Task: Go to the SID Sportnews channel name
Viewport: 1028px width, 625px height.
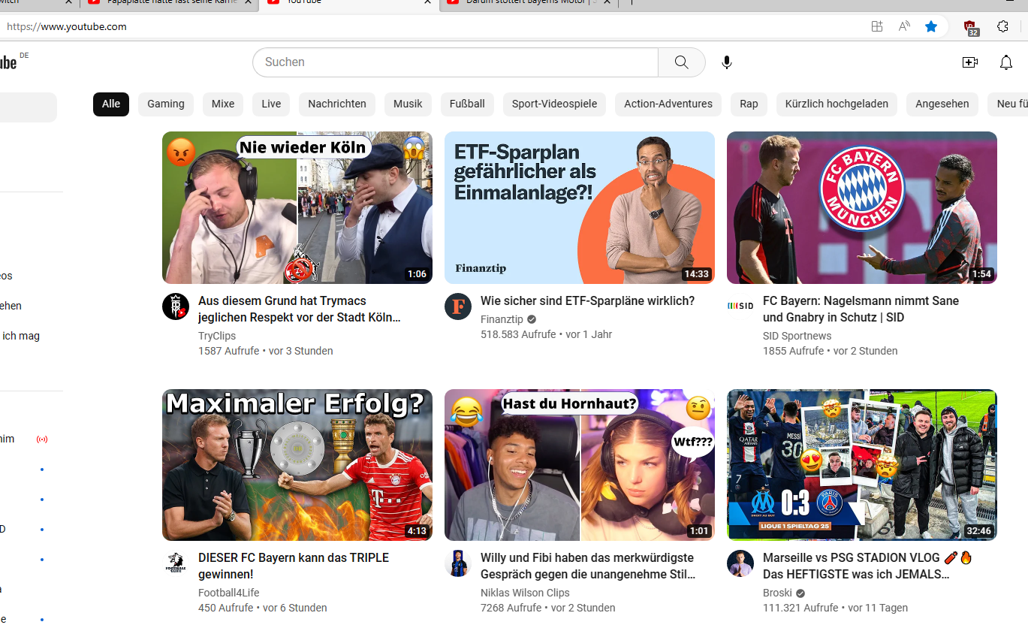Action: pos(797,336)
